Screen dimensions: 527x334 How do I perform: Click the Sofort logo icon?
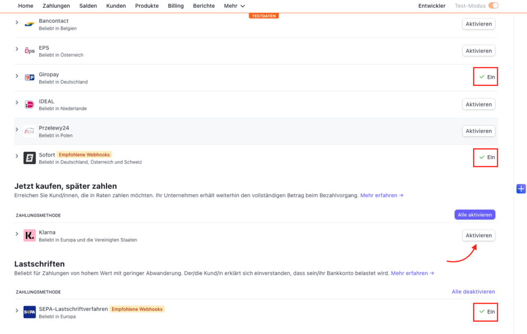click(29, 158)
